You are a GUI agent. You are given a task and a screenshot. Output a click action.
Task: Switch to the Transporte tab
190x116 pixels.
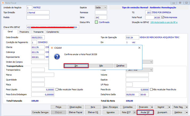pos(38,32)
